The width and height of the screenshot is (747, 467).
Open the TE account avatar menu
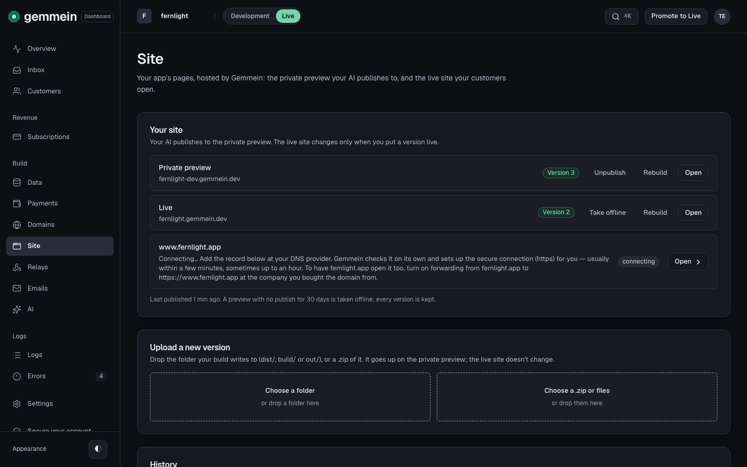click(722, 17)
